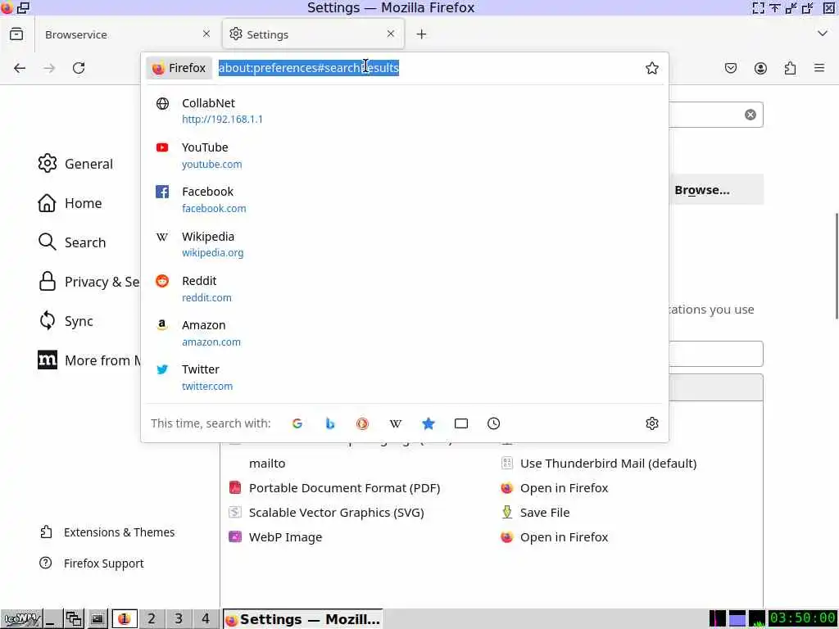This screenshot has width=839, height=629.
Task: Open the Firefox application menu
Action: (x=819, y=68)
